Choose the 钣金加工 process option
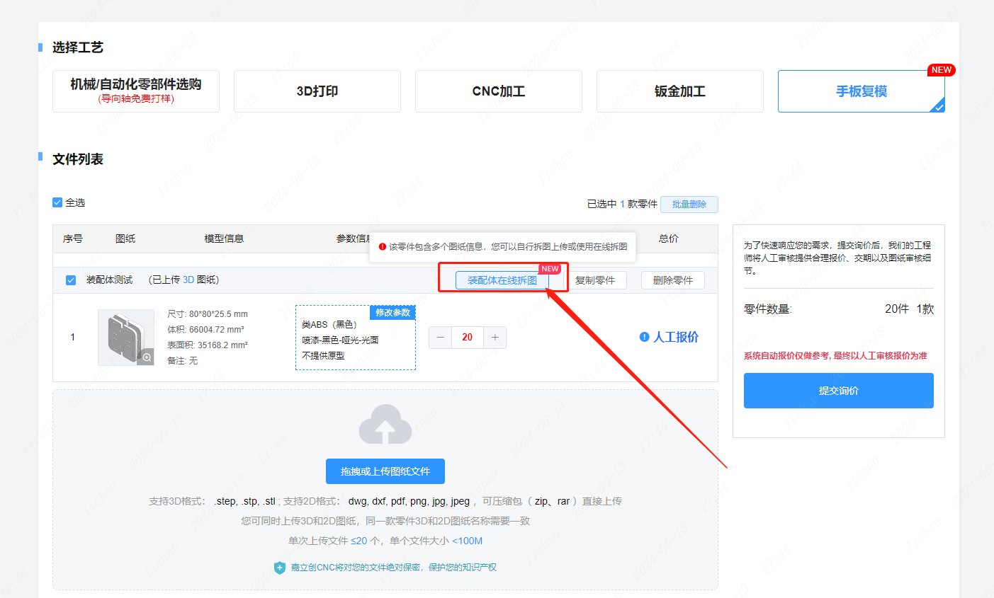994x598 pixels. coord(679,91)
